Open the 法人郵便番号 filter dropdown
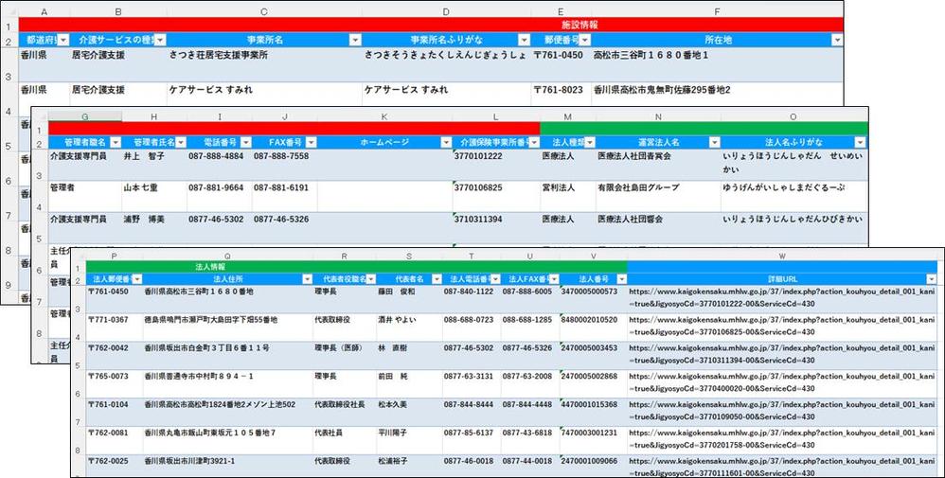The width and height of the screenshot is (945, 478). [136, 279]
